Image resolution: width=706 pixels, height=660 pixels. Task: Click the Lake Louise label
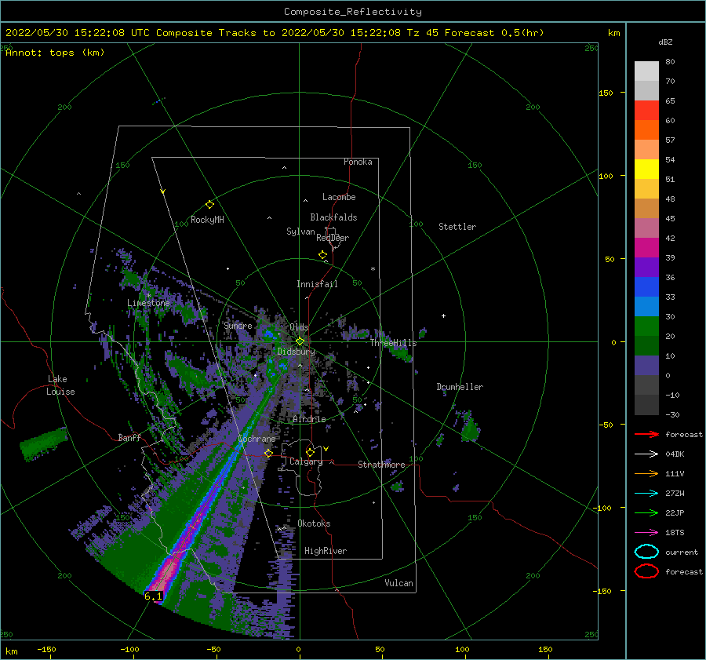[x=60, y=385]
